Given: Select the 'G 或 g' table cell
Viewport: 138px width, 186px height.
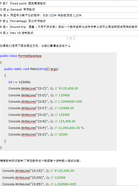Looking at the screenshot, I should (x=5, y=10).
